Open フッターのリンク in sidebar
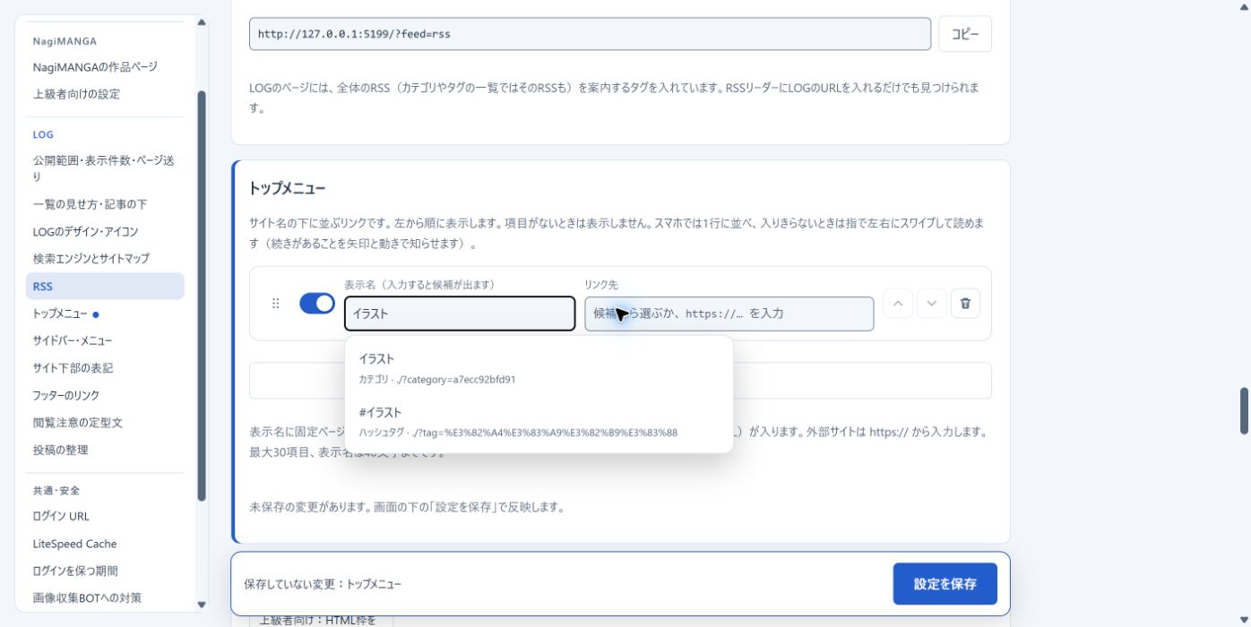The width and height of the screenshot is (1251, 627). tap(105, 395)
